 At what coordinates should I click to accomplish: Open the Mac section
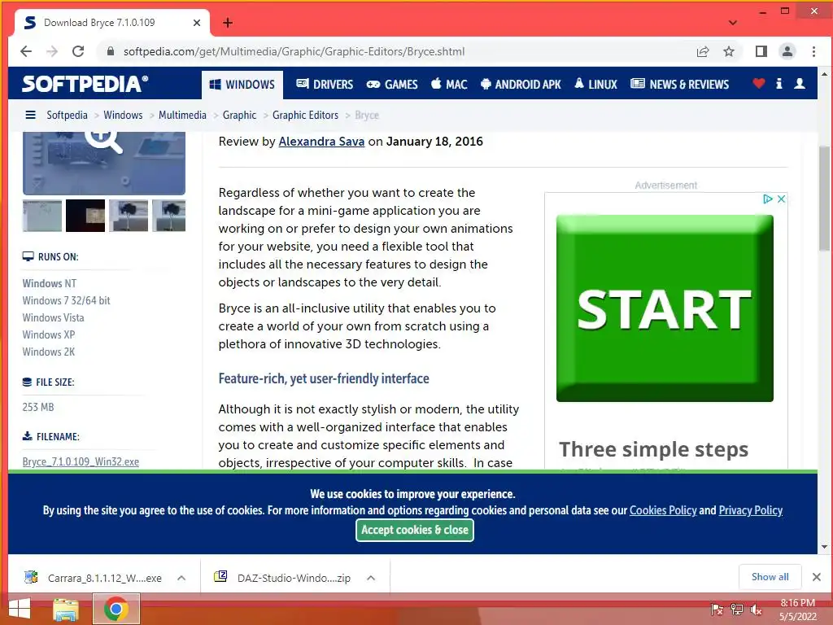[x=449, y=85]
